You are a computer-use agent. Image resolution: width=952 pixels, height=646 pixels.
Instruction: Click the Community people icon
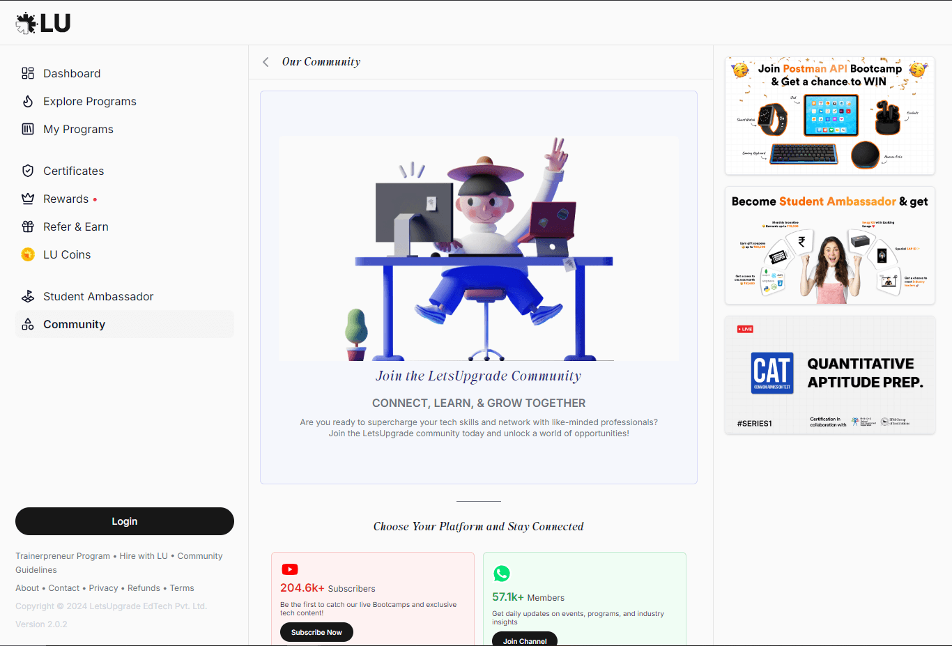tap(28, 323)
